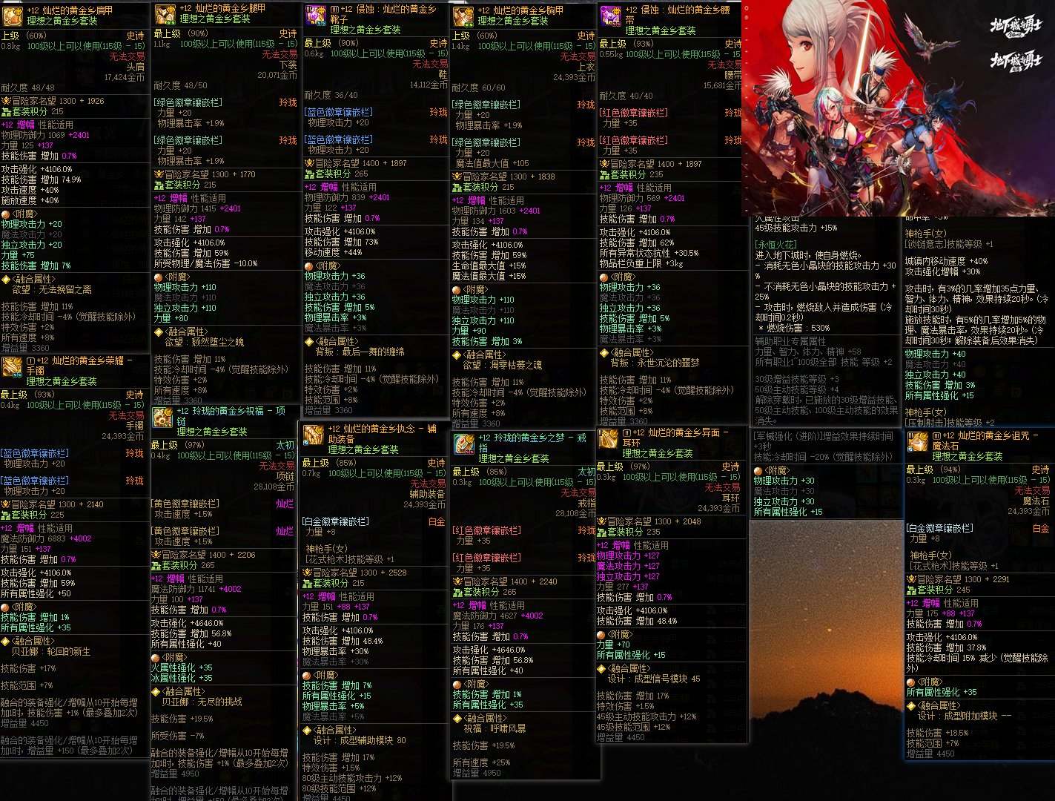Select the price text "20,071金币"

[277, 75]
